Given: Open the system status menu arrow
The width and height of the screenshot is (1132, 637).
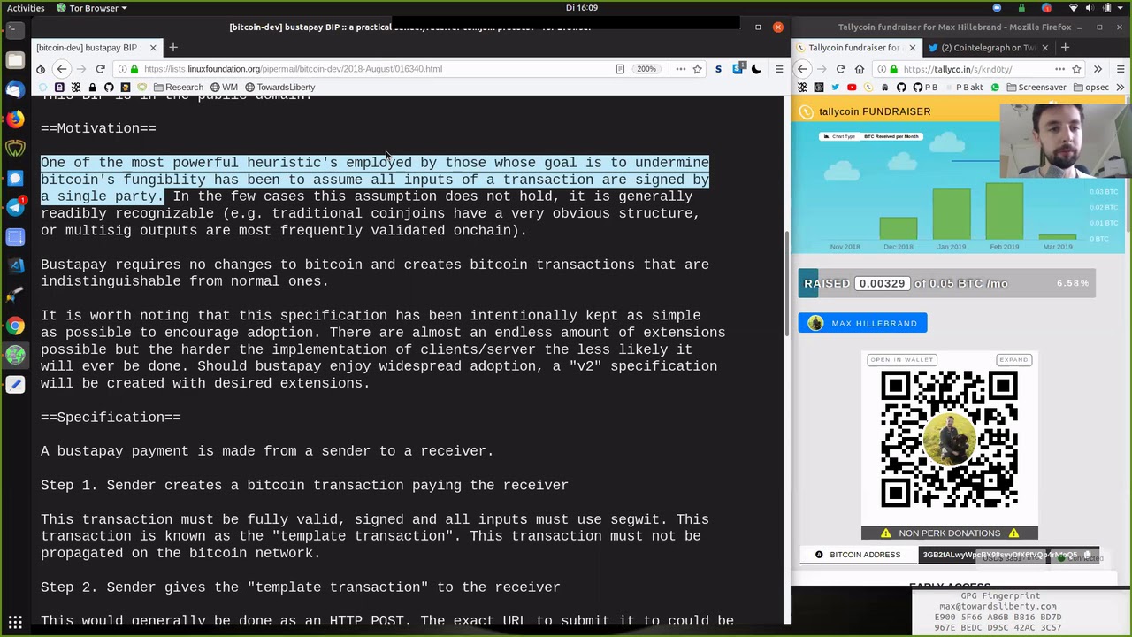Looking at the screenshot, I should [1121, 8].
